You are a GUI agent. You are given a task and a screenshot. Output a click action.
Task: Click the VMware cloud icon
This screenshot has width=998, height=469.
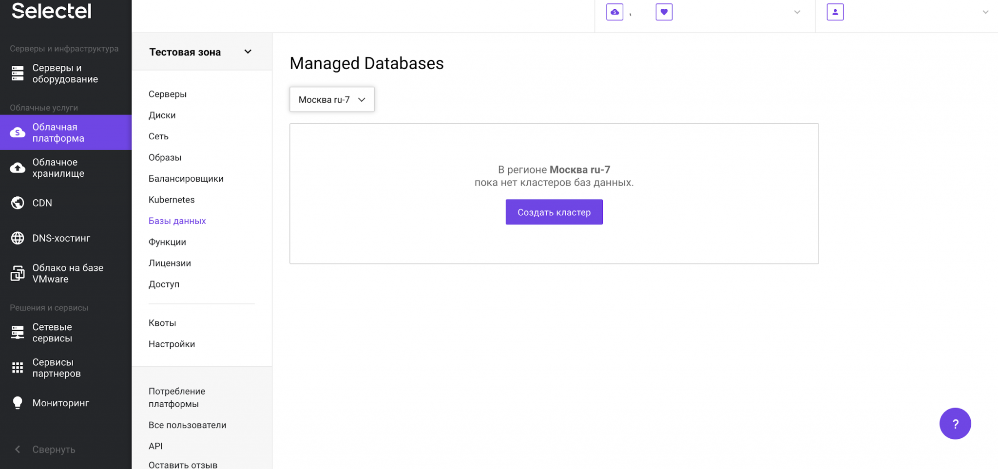(x=18, y=273)
